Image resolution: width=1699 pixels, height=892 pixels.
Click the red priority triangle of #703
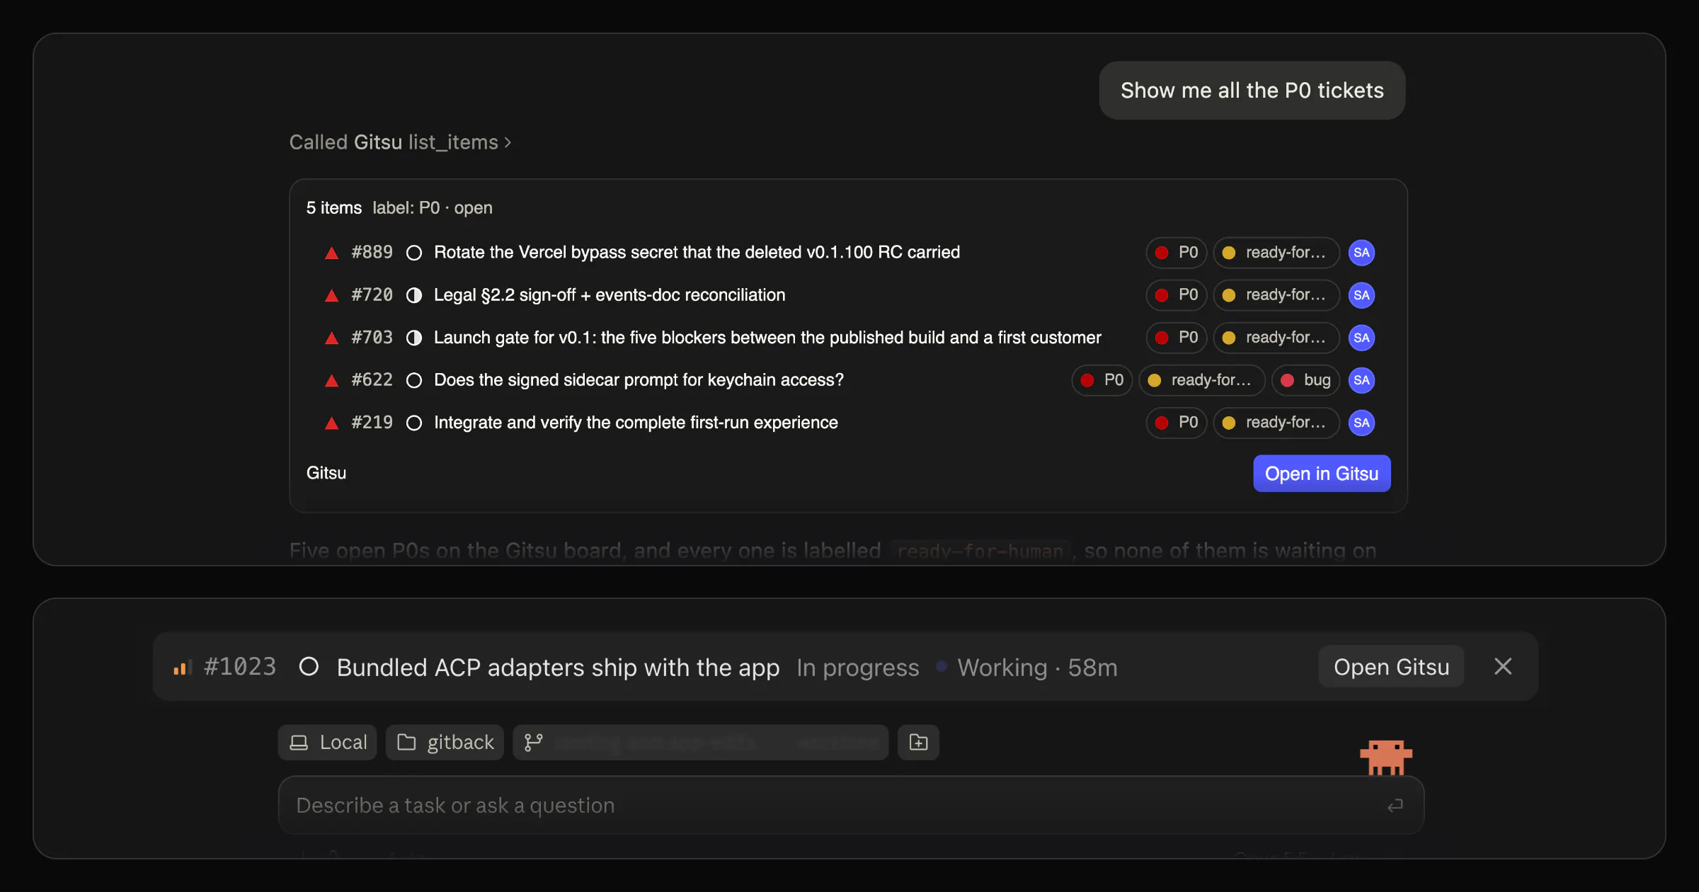(x=331, y=338)
